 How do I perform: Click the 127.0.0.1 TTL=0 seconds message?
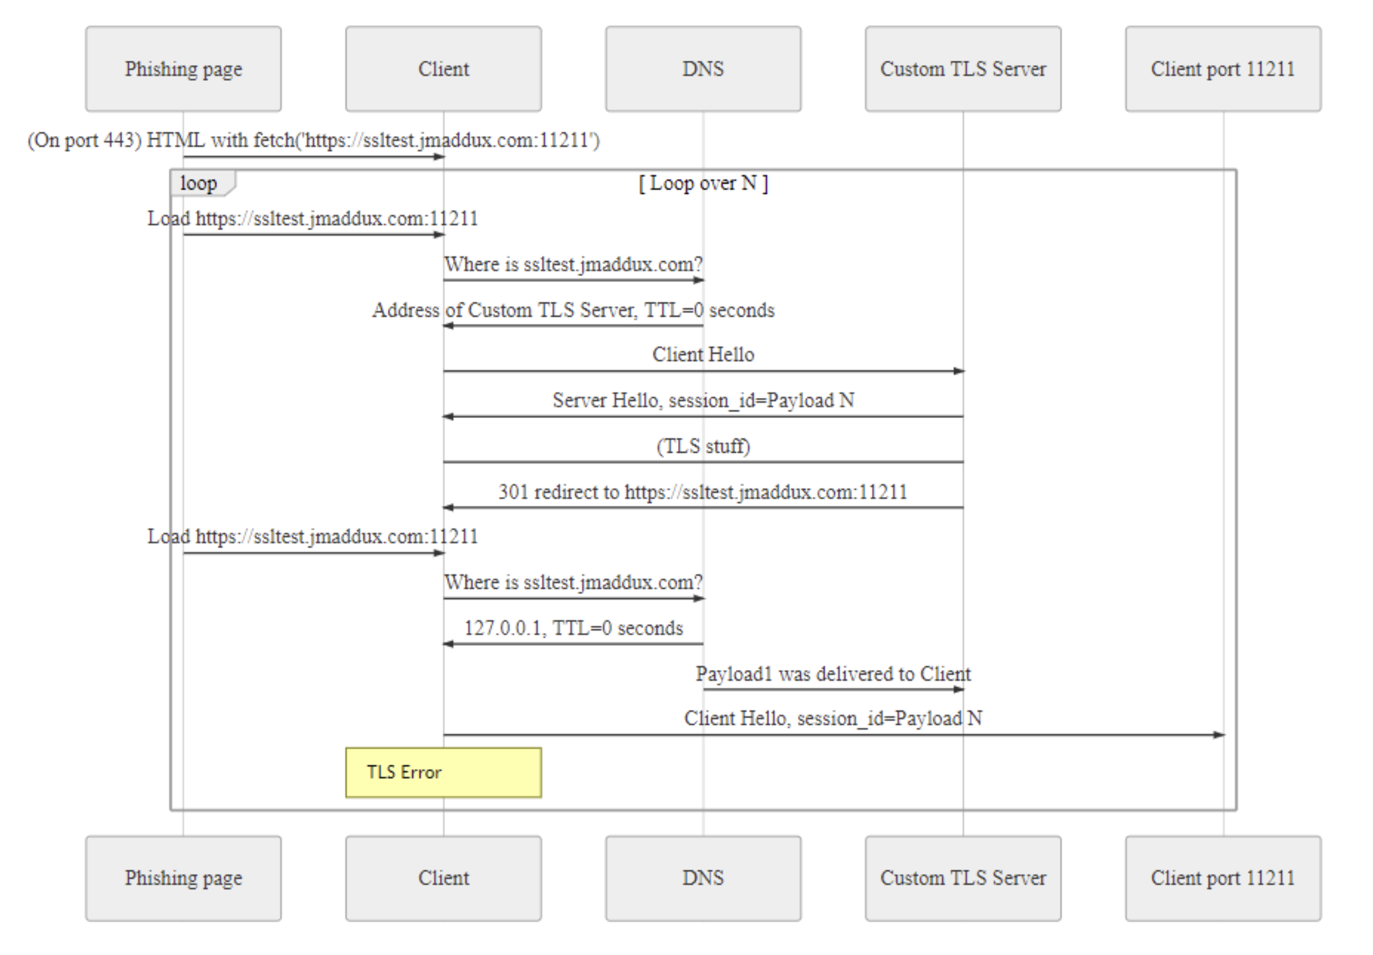point(573,628)
